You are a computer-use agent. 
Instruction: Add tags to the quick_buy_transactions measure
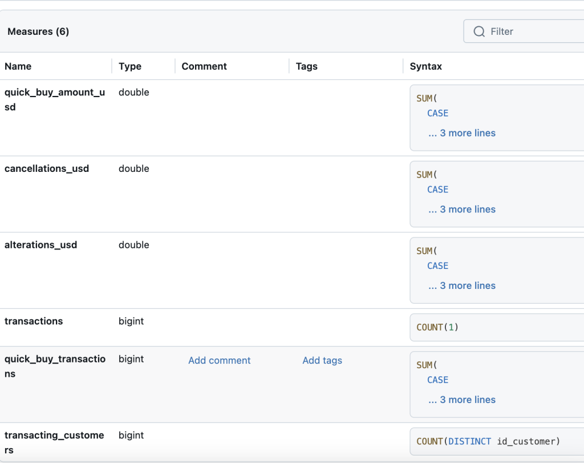322,360
